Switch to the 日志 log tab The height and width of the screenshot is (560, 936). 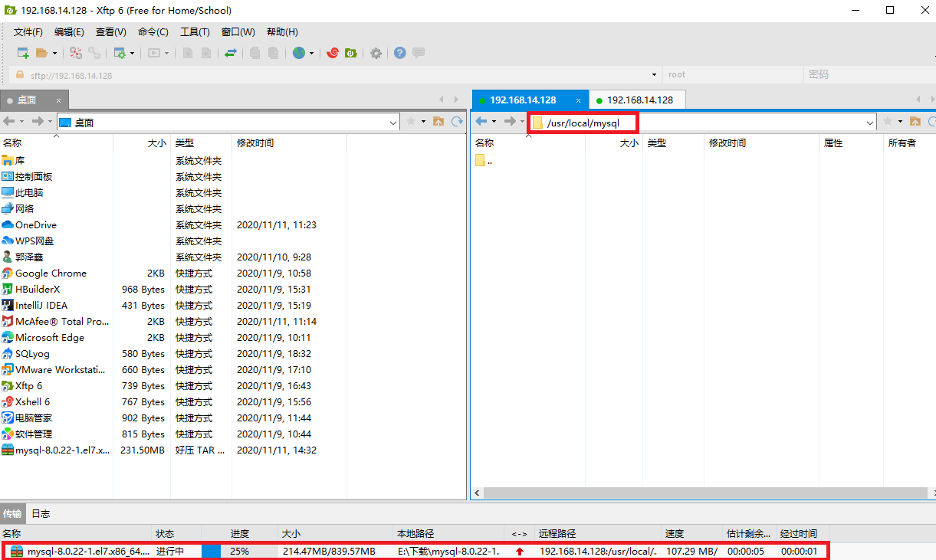(x=41, y=514)
